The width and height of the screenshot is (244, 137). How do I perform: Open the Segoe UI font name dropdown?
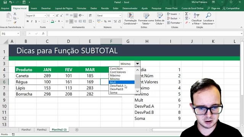(45, 16)
